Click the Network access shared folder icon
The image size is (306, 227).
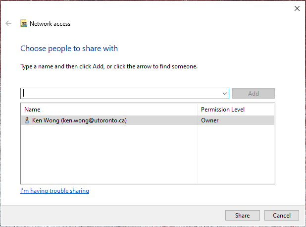[24, 24]
